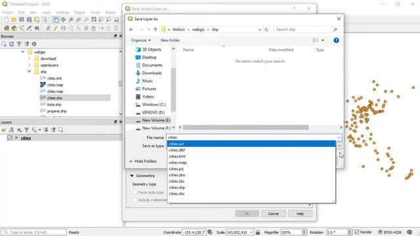This screenshot has width=420, height=236.
Task: Click the lock scale icon in status bar
Action: [258, 232]
